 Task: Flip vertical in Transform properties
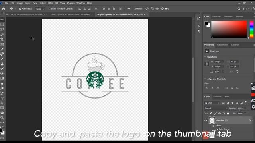coord(237,71)
